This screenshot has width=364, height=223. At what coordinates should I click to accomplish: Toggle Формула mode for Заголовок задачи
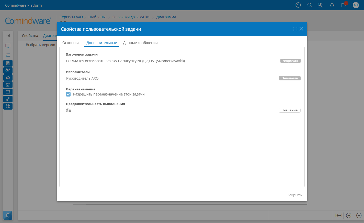[x=290, y=61]
